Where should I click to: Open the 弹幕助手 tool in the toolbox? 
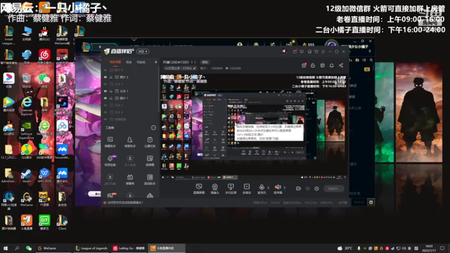coord(110,142)
